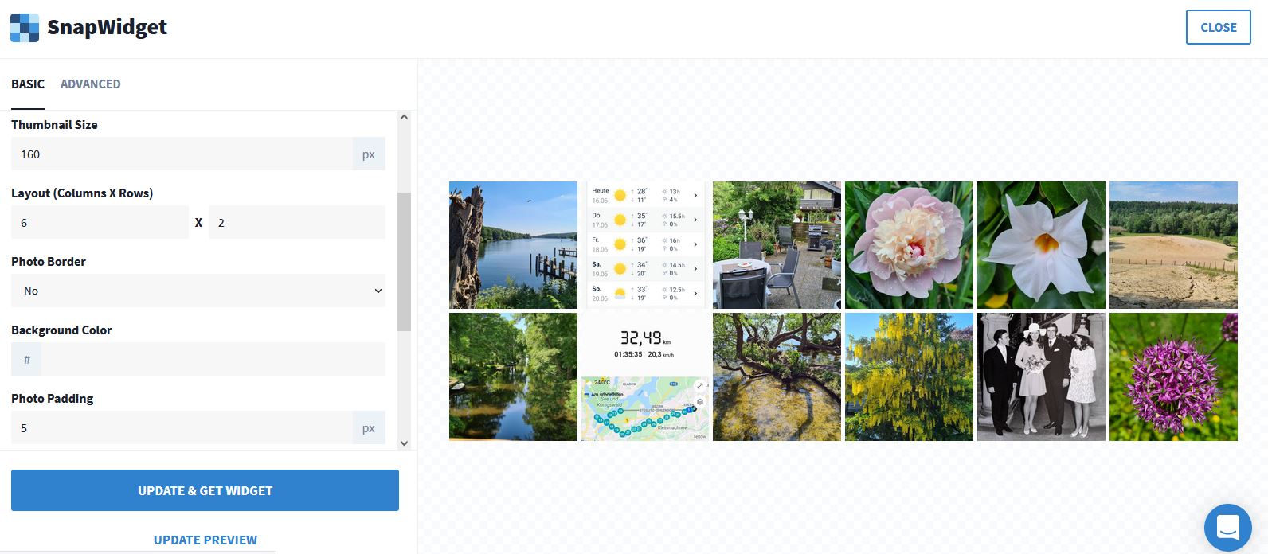Switch to the ADVANCED tab
This screenshot has height=554, width=1268.
point(91,84)
